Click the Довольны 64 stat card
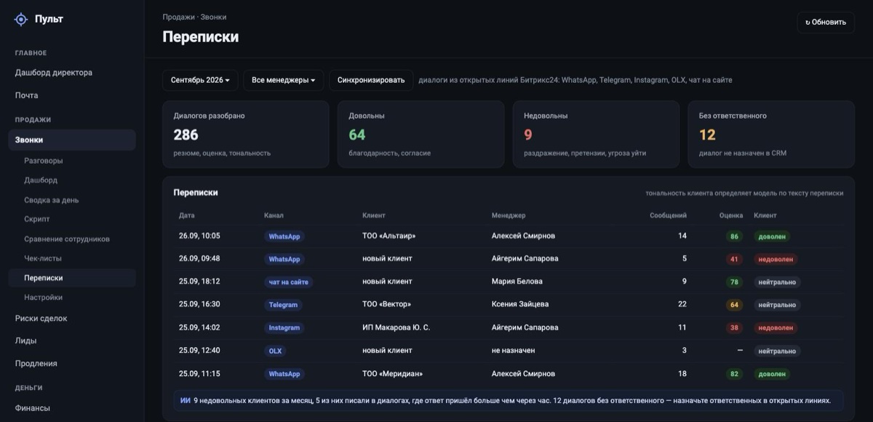The image size is (873, 422). (x=420, y=135)
